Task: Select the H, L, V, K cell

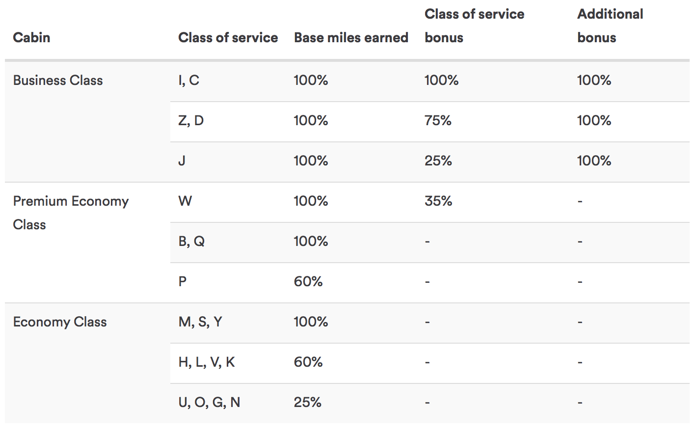Action: coord(207,362)
